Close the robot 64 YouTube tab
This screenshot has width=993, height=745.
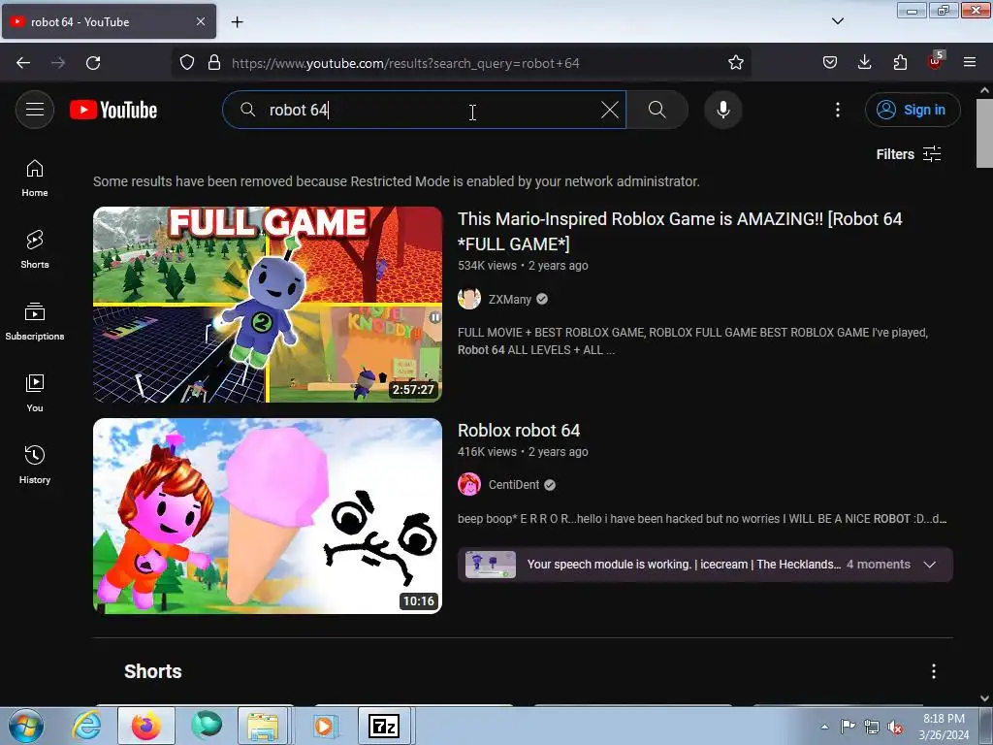pyautogui.click(x=200, y=21)
